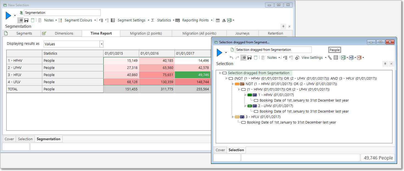Image resolution: width=404 pixels, height=171 pixels.
Task: Toggle the lock icon in Selection toolbar
Action: pyautogui.click(x=243, y=58)
